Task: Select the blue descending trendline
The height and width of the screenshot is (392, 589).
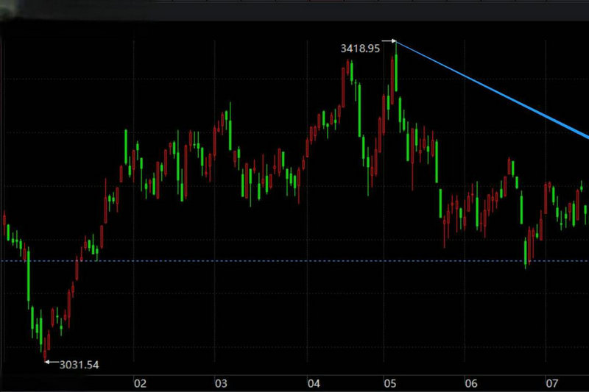Action: [493, 90]
